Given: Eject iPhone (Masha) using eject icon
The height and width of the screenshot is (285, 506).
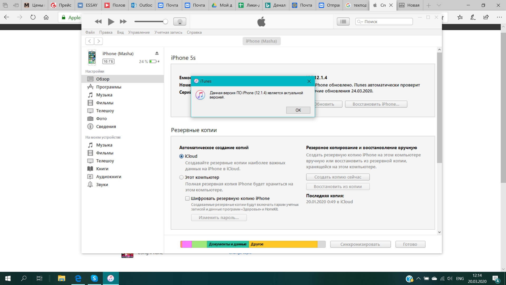Looking at the screenshot, I should (157, 53).
